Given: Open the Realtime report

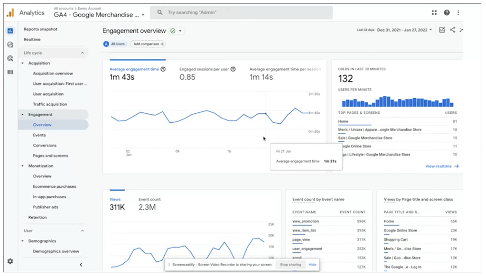Looking at the screenshot, I should point(32,40).
